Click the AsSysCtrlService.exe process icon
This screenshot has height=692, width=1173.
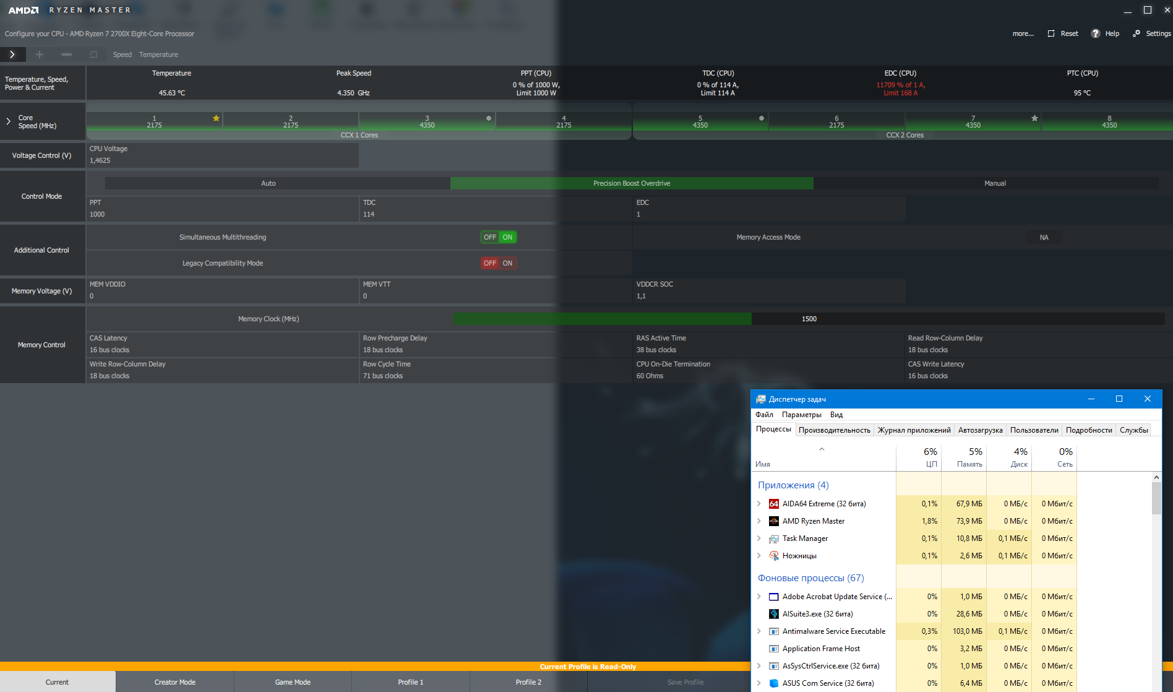tap(774, 666)
